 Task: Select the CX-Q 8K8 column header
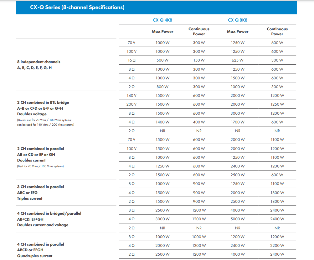238,20
